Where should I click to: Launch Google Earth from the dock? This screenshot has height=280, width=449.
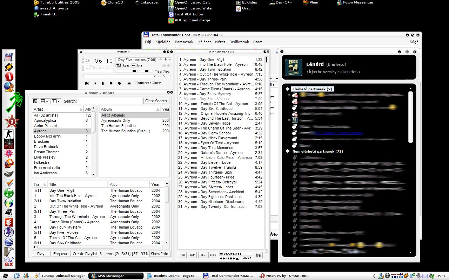point(9,242)
